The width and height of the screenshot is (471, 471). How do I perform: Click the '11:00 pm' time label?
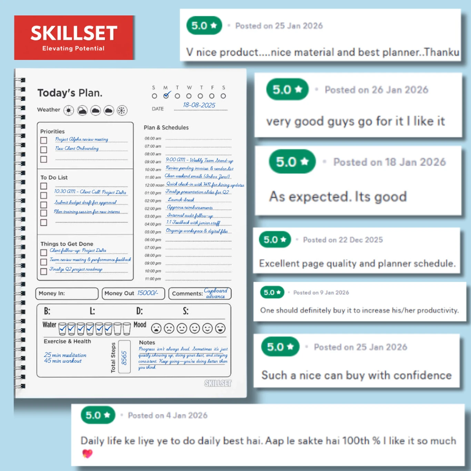coord(153,279)
